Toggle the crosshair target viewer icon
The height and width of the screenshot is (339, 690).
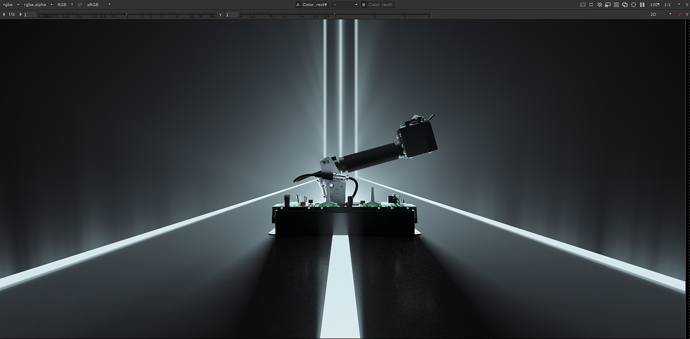click(633, 4)
